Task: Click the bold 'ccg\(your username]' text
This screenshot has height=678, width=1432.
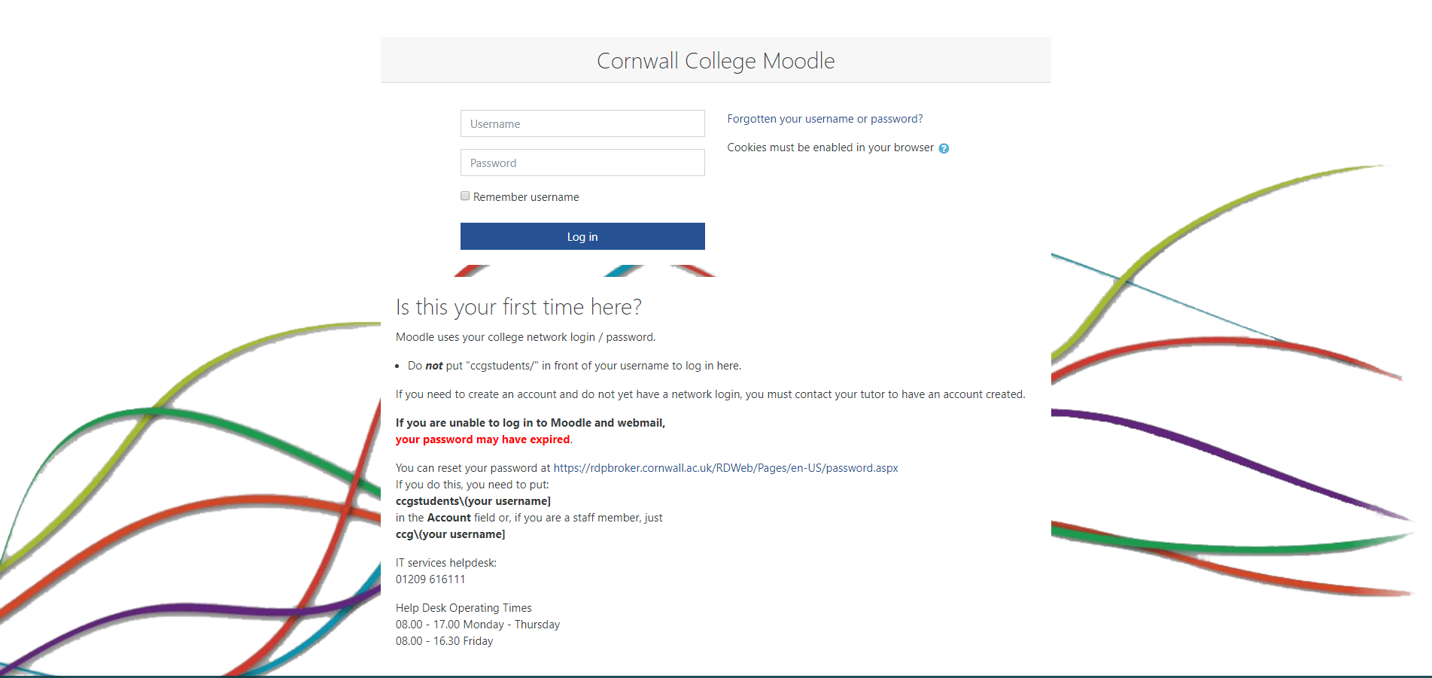Action: point(451,534)
